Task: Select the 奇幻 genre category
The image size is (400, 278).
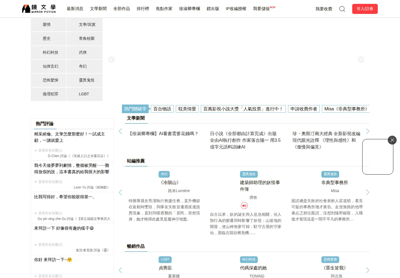Action: [x=85, y=66]
